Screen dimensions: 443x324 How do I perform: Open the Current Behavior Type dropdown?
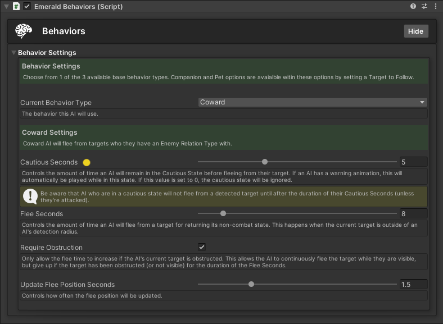tap(313, 102)
